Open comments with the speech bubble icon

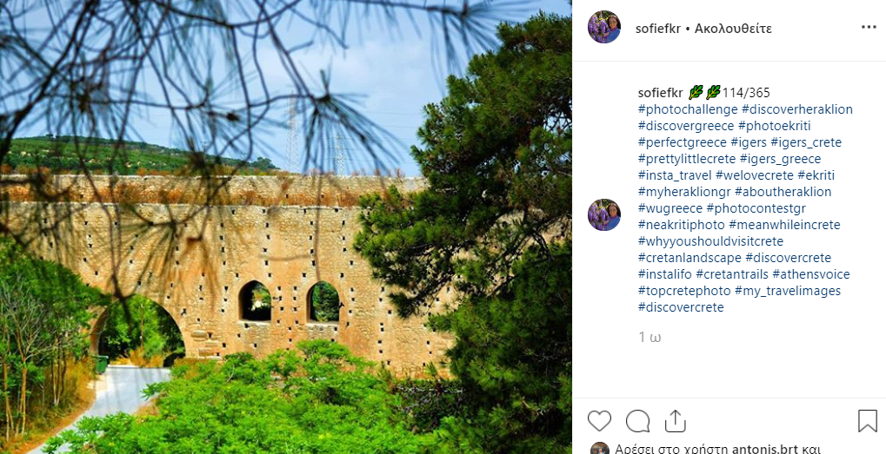tap(637, 421)
